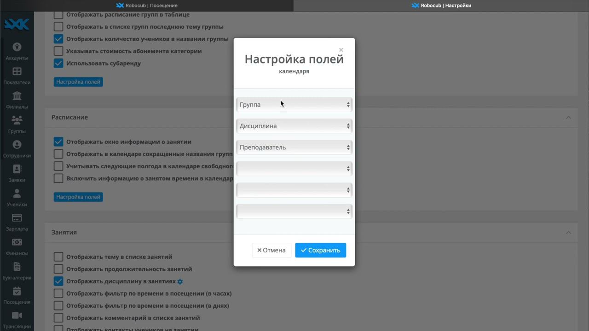Click the Robocub logo in sidebar
Viewport: 589px width, 331px height.
(17, 24)
